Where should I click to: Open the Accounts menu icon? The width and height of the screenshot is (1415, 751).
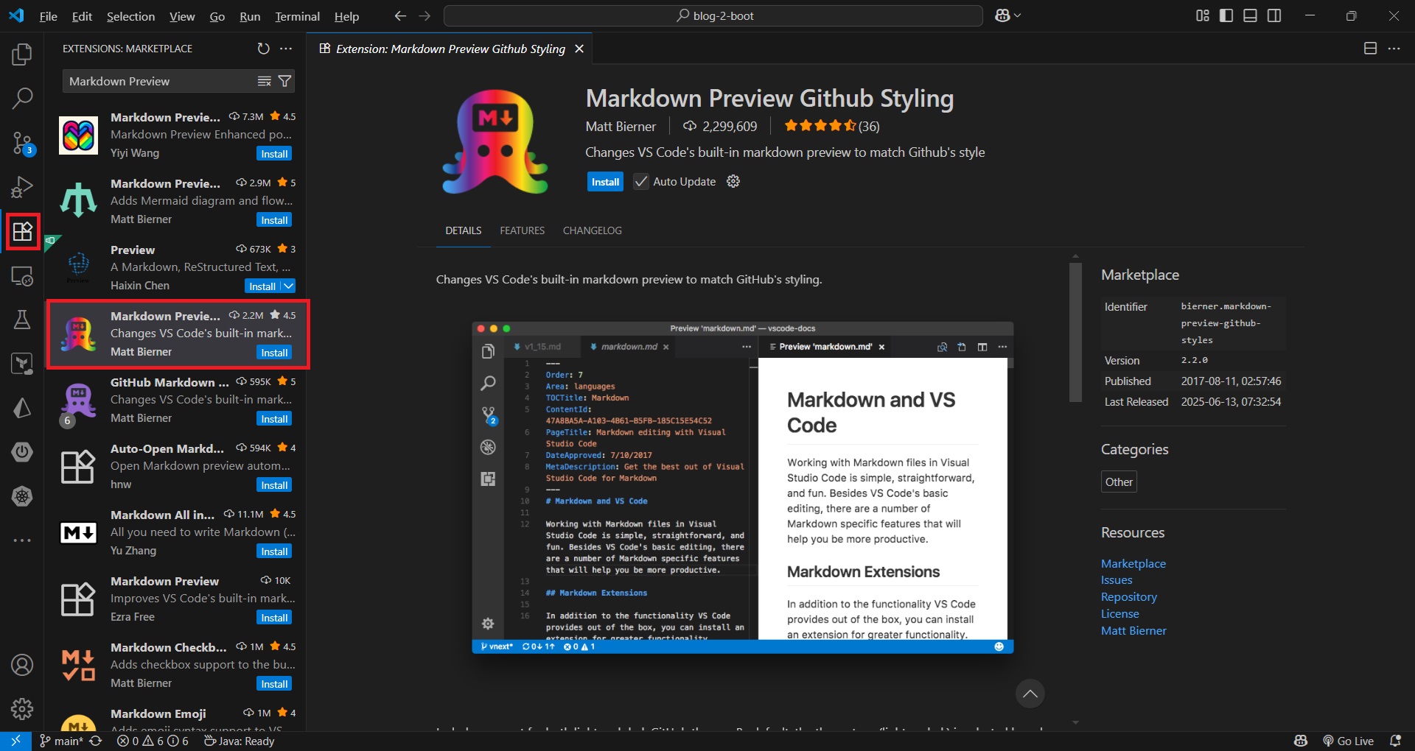coord(22,665)
